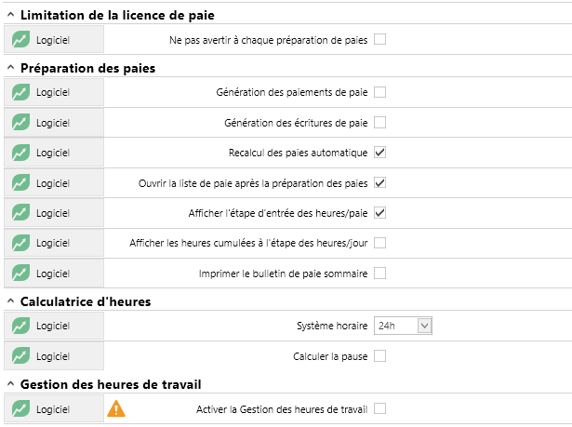The width and height of the screenshot is (572, 427).
Task: Uncheck Recalcul des paies automatique
Action: (x=379, y=153)
